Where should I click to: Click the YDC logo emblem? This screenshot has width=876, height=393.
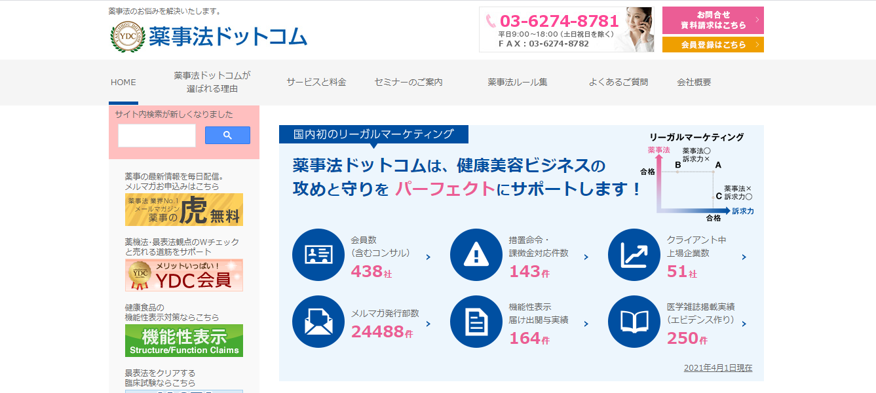[127, 37]
